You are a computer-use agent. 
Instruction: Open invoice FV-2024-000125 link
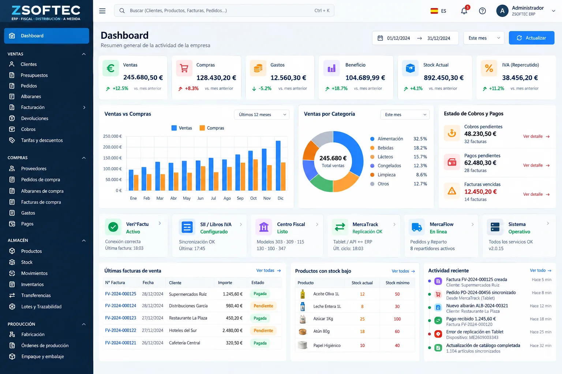tap(120, 294)
